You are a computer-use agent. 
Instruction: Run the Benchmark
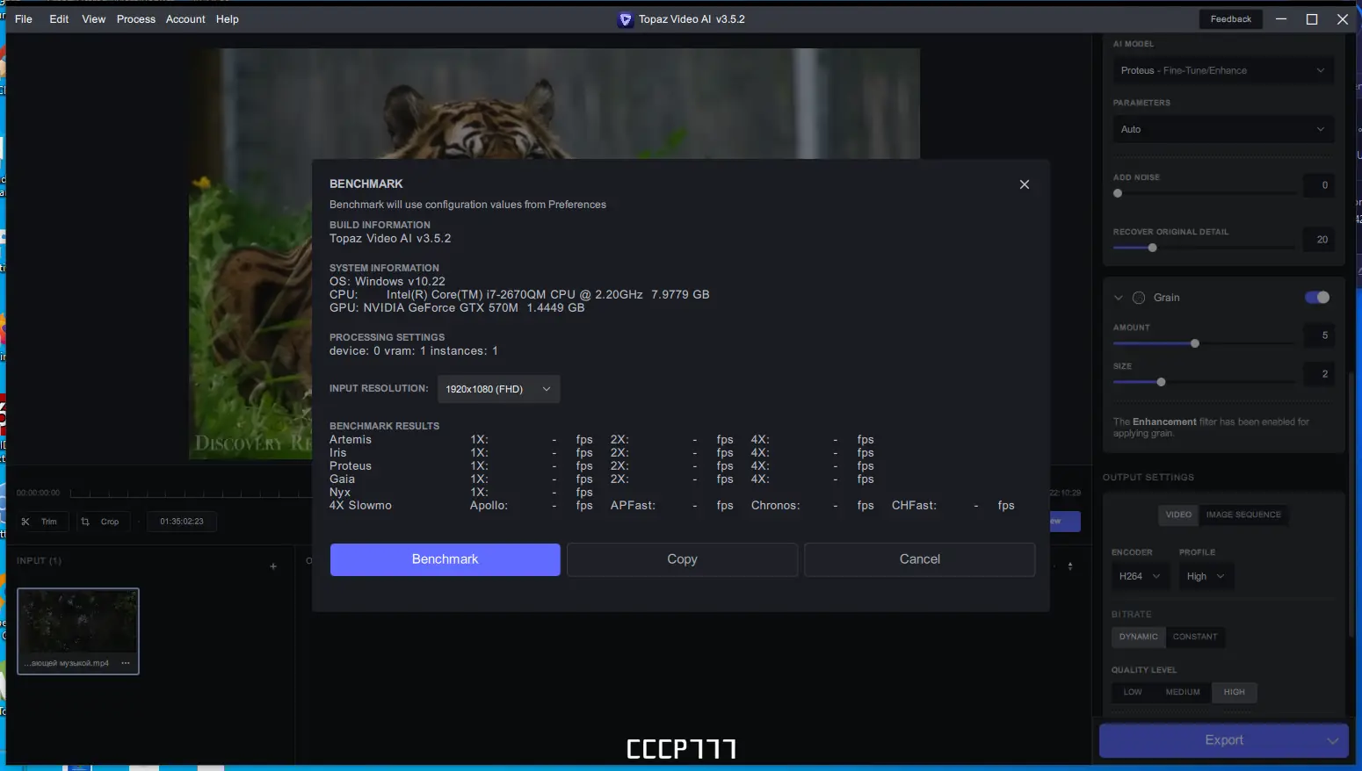tap(445, 559)
